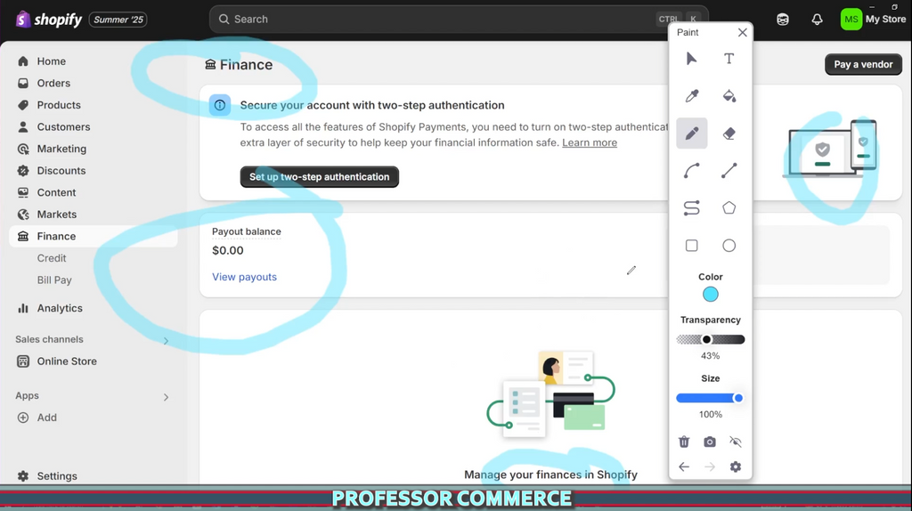Open the Sidekick assistant icon

click(783, 20)
